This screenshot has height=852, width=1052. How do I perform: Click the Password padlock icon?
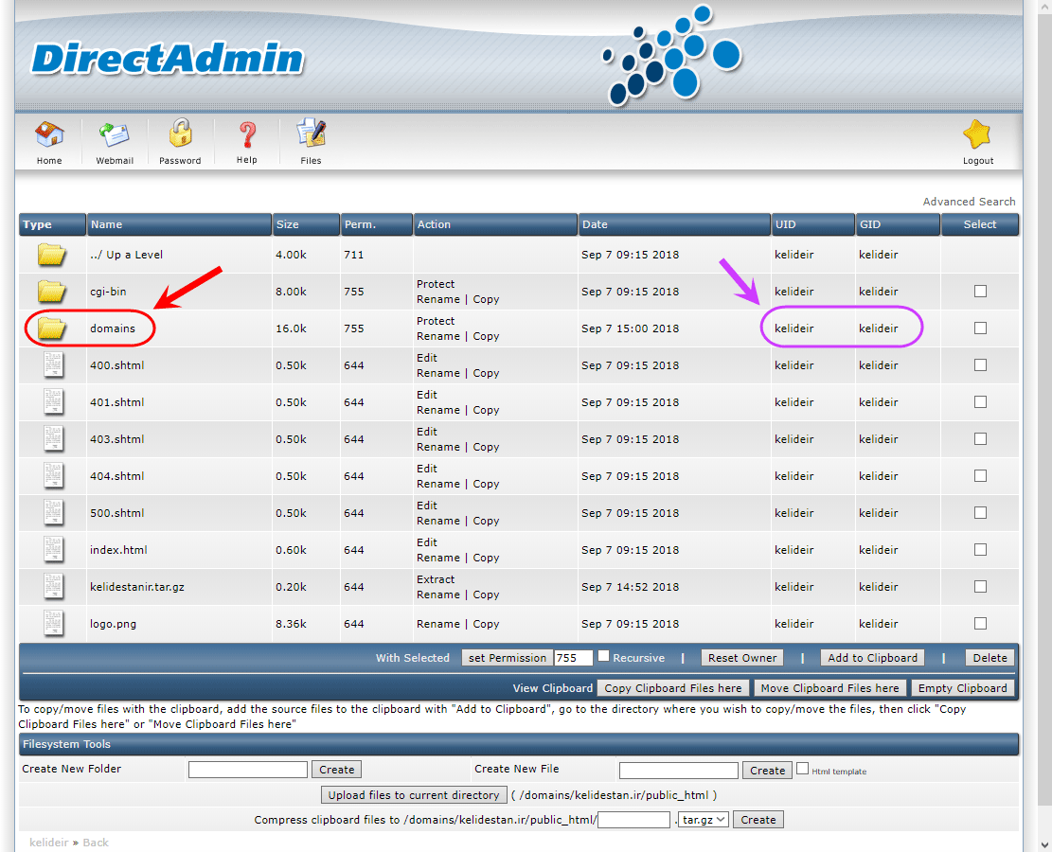click(x=180, y=133)
